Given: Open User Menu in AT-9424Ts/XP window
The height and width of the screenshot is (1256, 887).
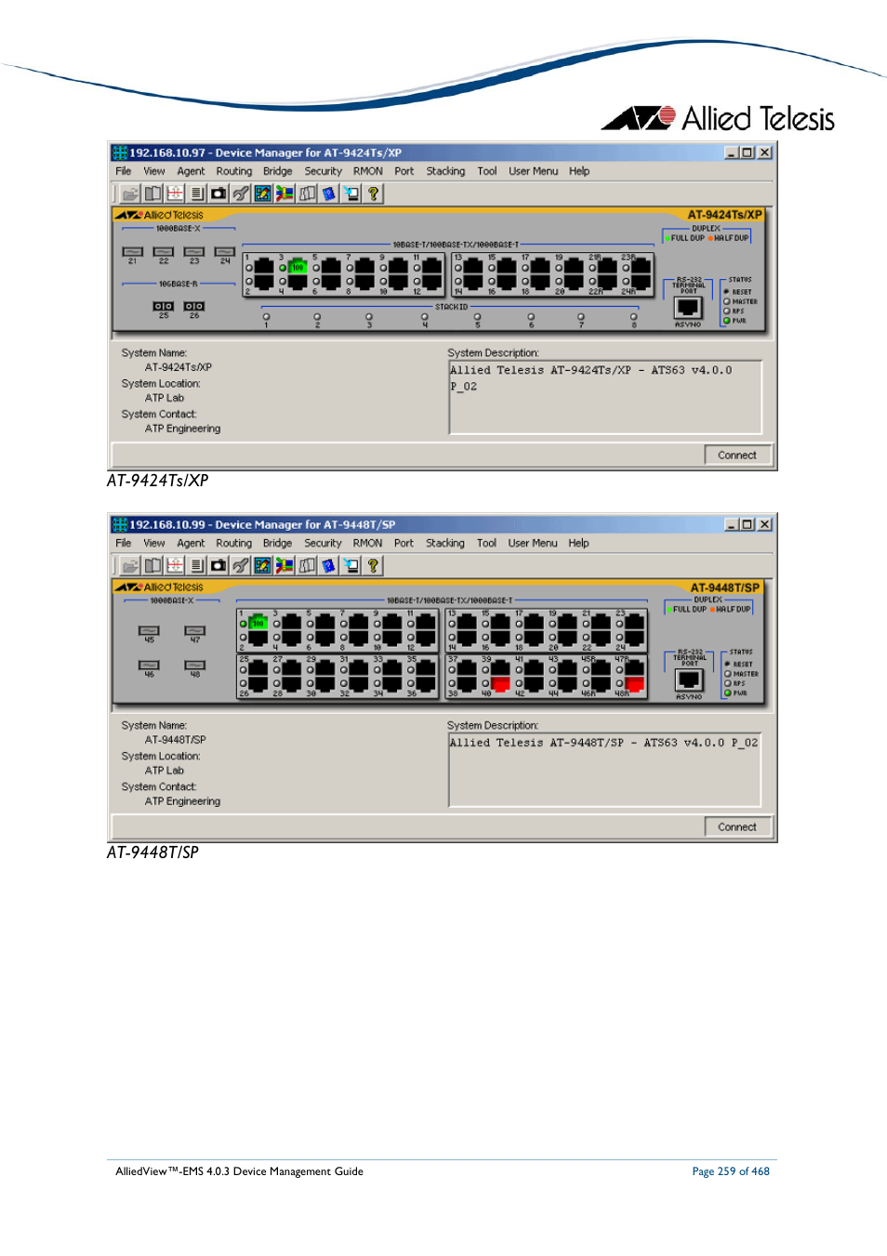Looking at the screenshot, I should coord(534,171).
